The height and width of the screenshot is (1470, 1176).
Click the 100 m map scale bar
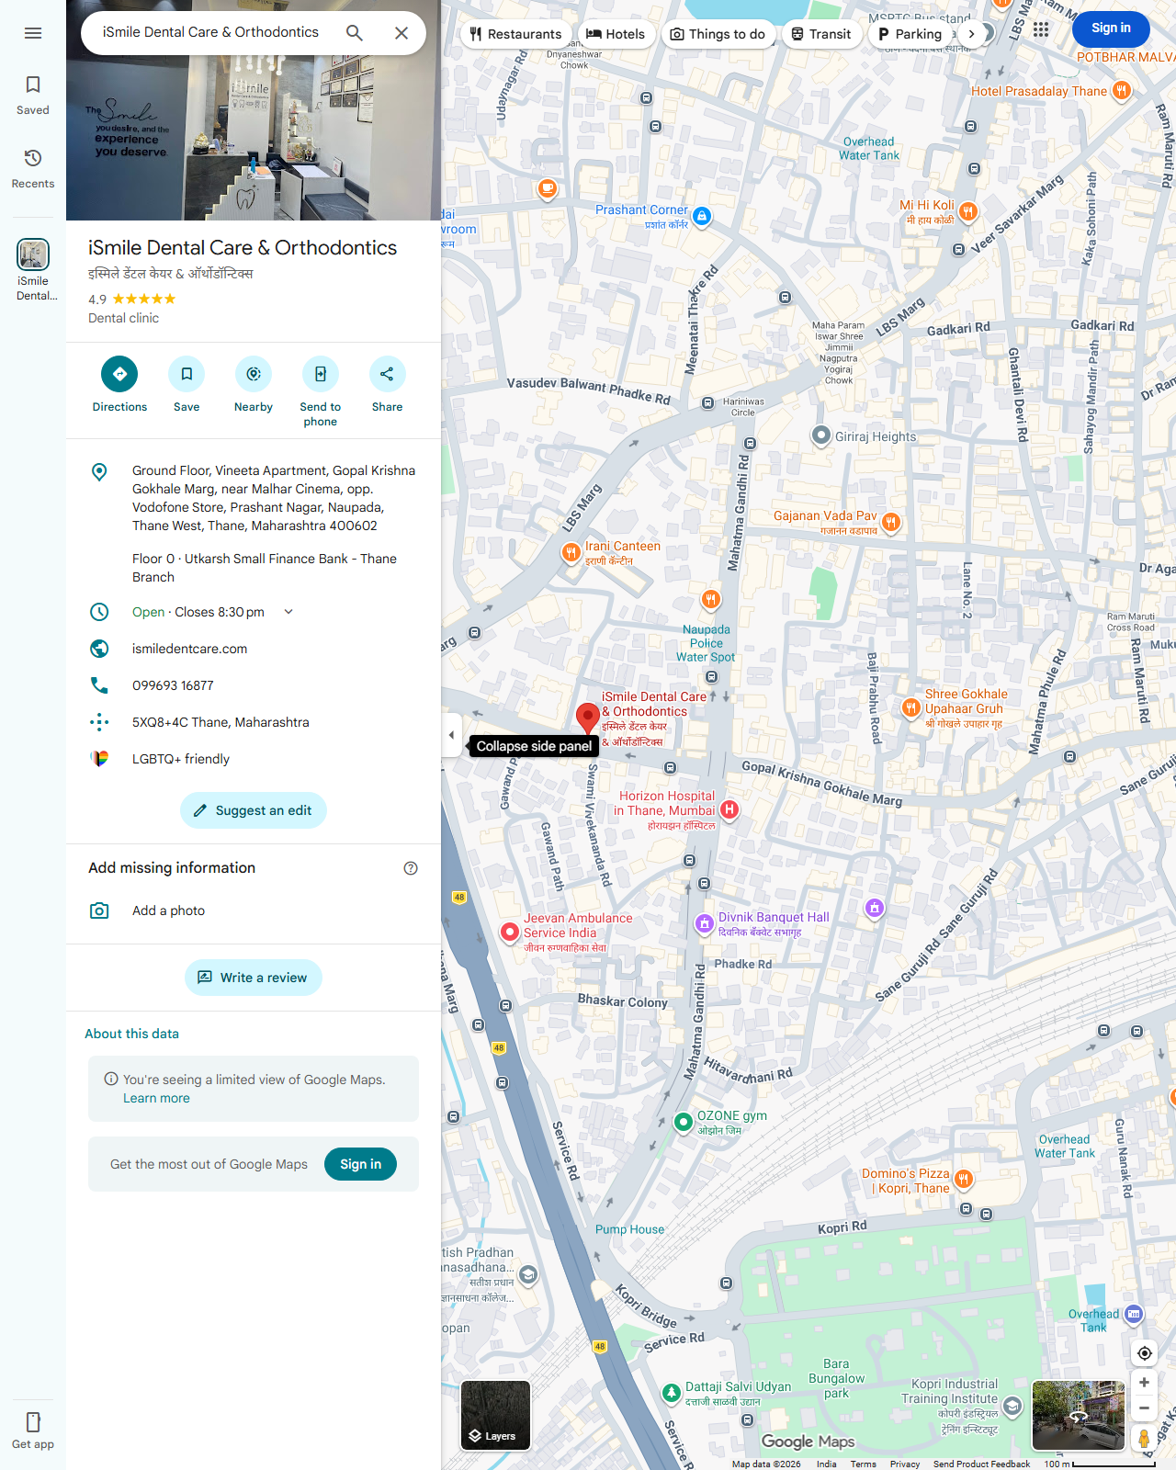(1099, 1464)
